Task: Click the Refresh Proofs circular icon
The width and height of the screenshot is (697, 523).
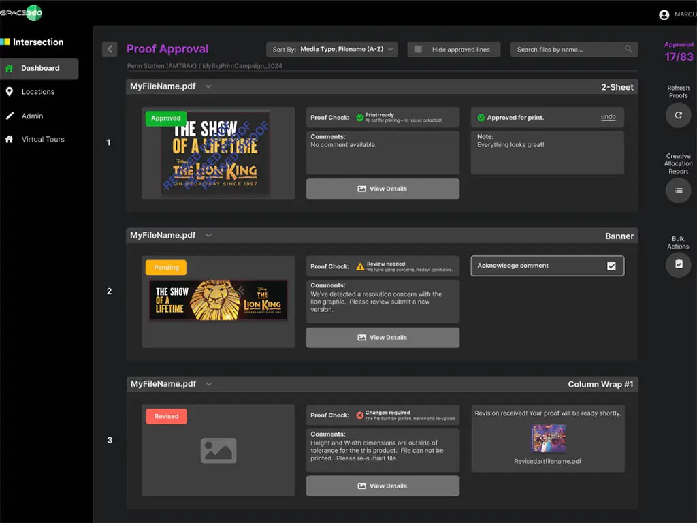Action: coord(678,116)
